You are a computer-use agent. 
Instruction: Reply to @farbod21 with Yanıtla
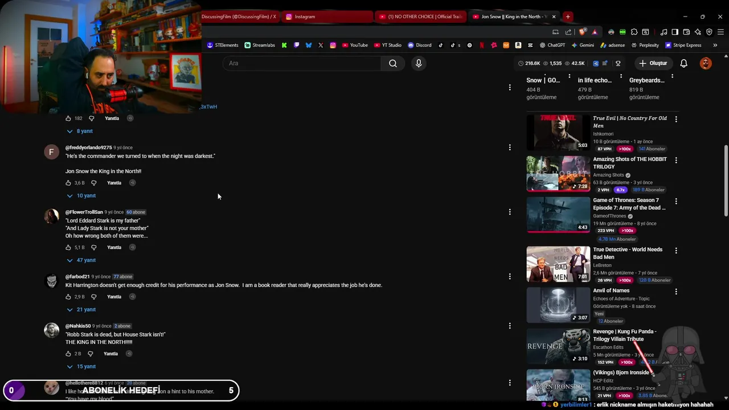[x=114, y=297]
